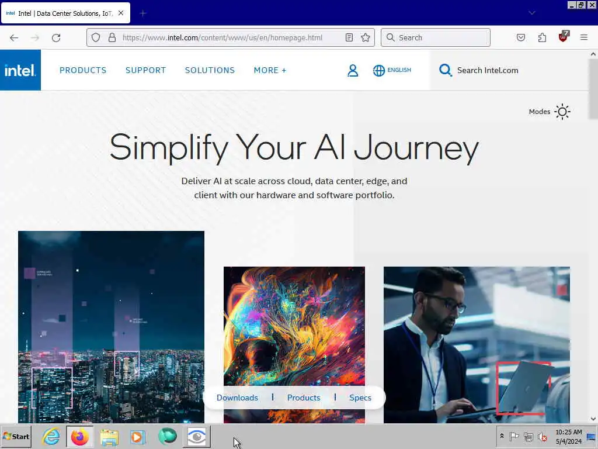Viewport: 598px width, 449px height.
Task: Open Pocket save icon in toolbar
Action: pos(521,37)
